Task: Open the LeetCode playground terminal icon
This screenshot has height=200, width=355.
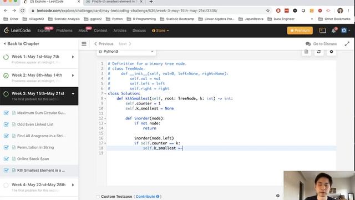Action: pyautogui.click(x=322, y=31)
